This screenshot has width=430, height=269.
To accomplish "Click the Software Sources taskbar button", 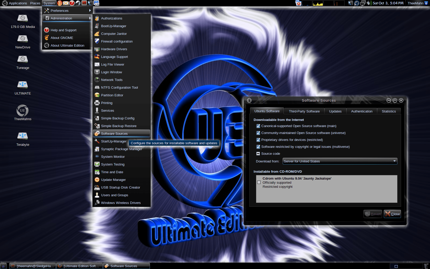I will 126,266.
